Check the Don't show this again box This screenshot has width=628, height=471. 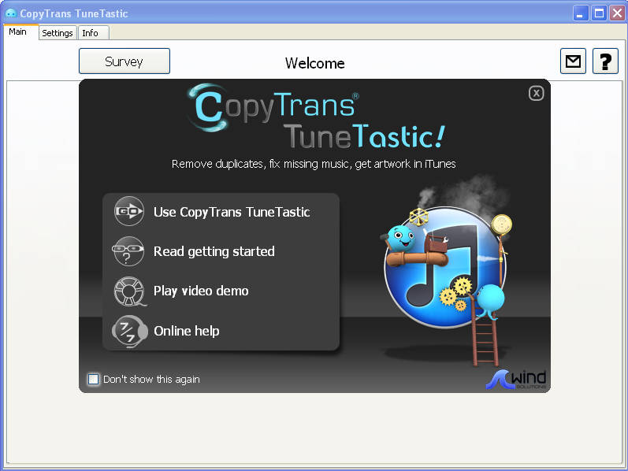(93, 379)
